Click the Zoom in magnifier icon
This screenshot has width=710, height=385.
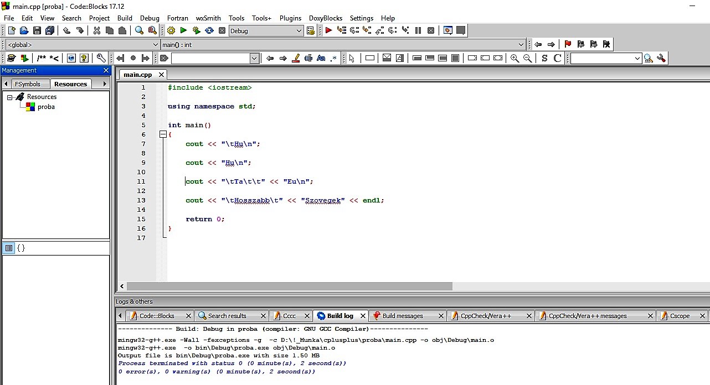click(515, 58)
